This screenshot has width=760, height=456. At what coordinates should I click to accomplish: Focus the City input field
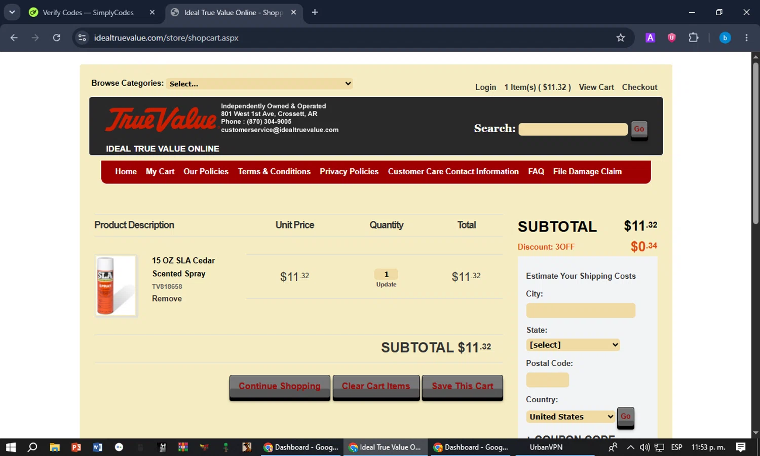[x=581, y=311]
